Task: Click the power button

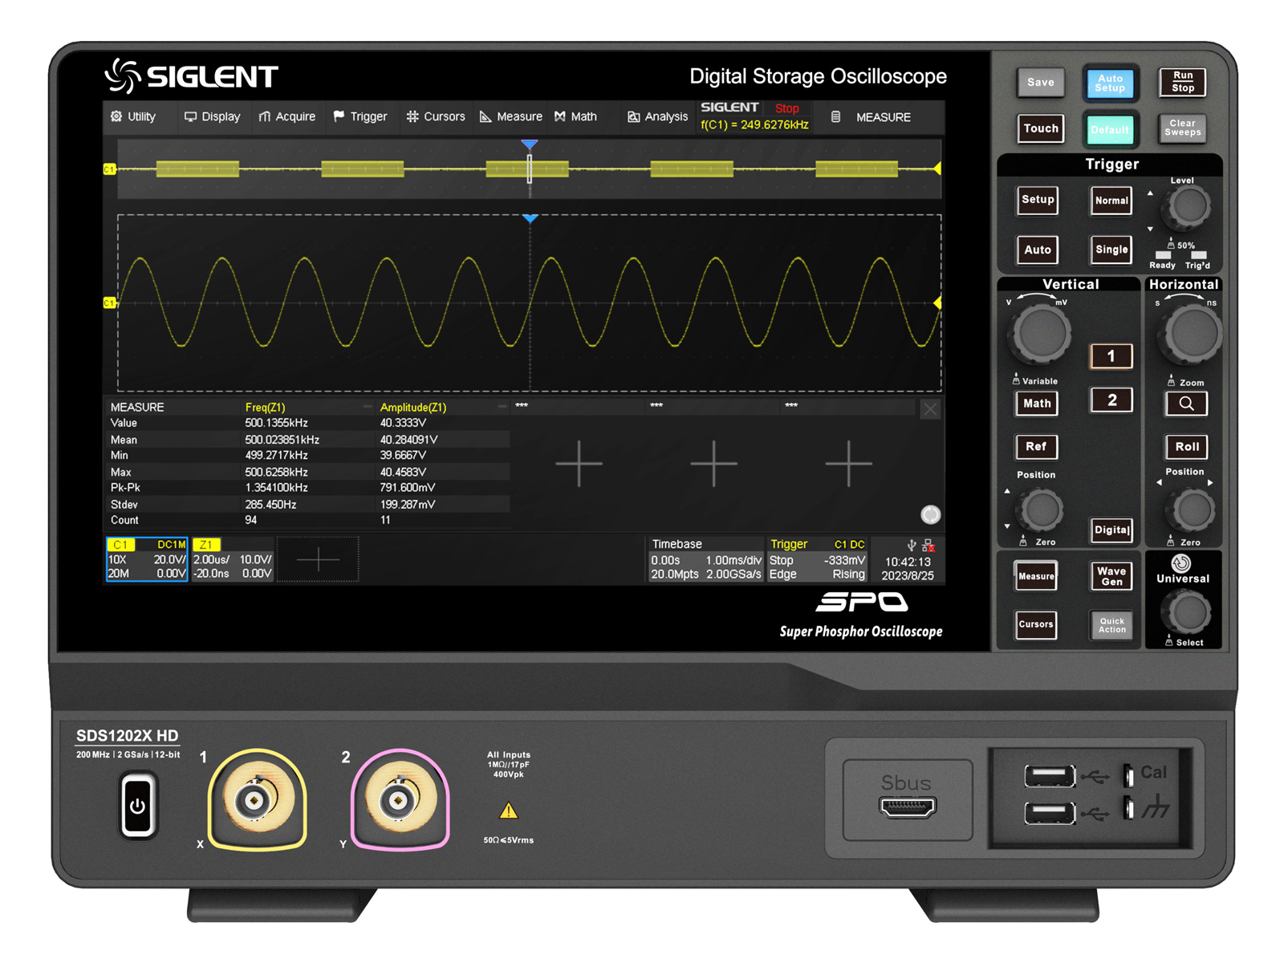Action: point(138,805)
